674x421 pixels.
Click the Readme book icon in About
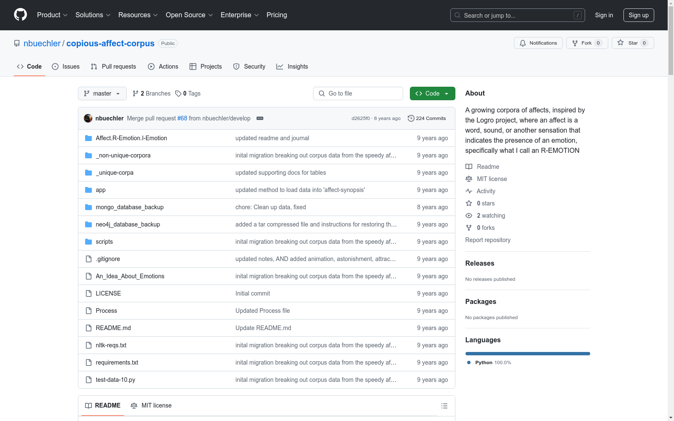pos(469,167)
